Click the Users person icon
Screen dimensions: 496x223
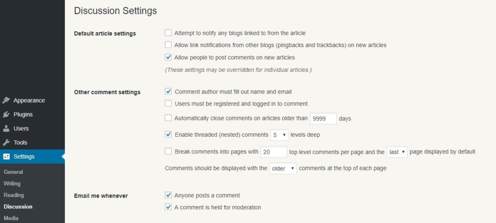pos(6,128)
